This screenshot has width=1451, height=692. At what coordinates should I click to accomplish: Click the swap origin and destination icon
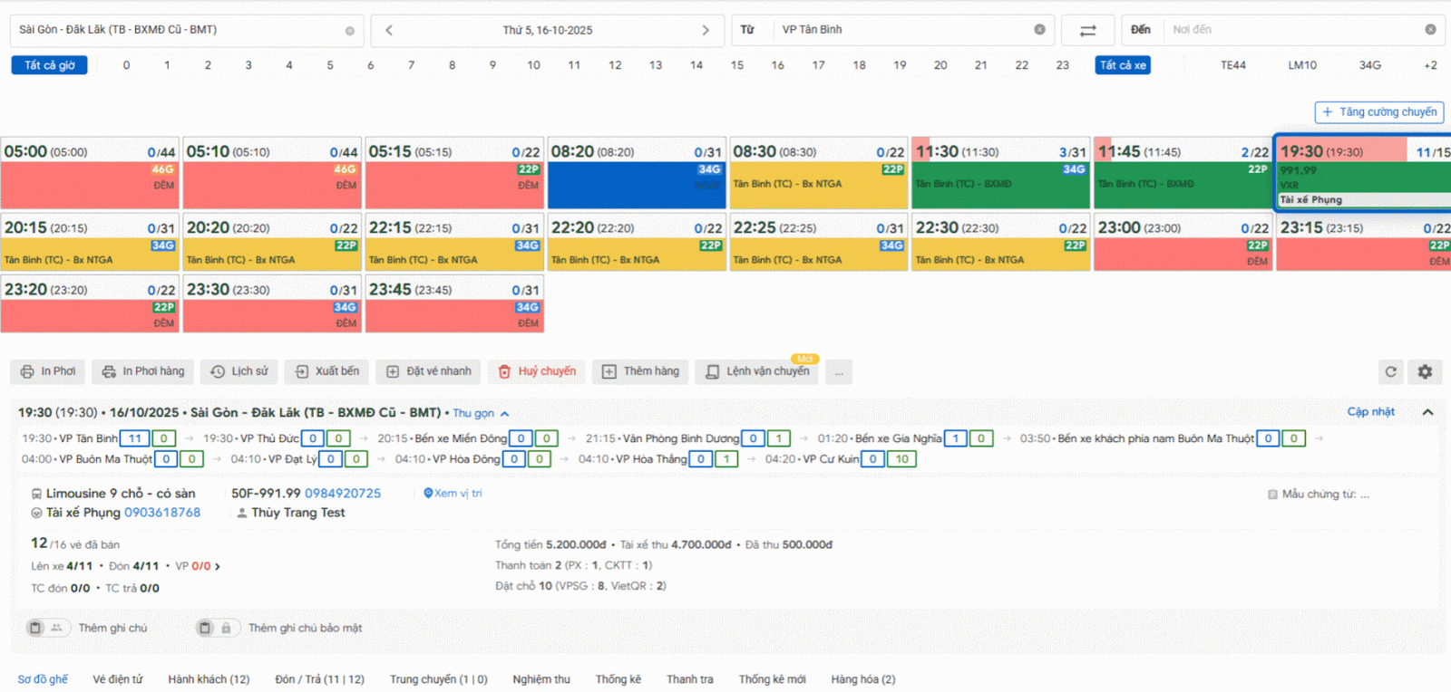click(1087, 30)
